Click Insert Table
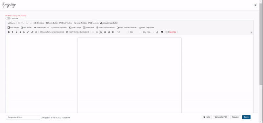 [x=89, y=28]
